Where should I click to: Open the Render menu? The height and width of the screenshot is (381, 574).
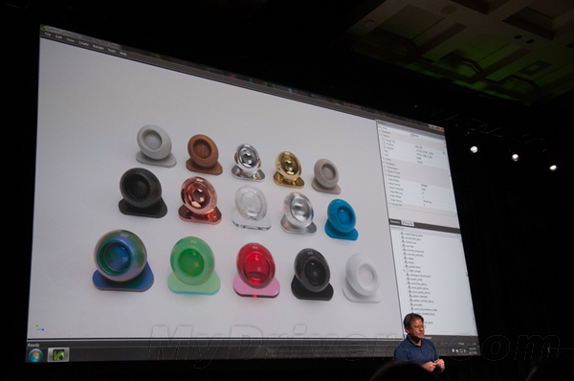[x=99, y=47]
